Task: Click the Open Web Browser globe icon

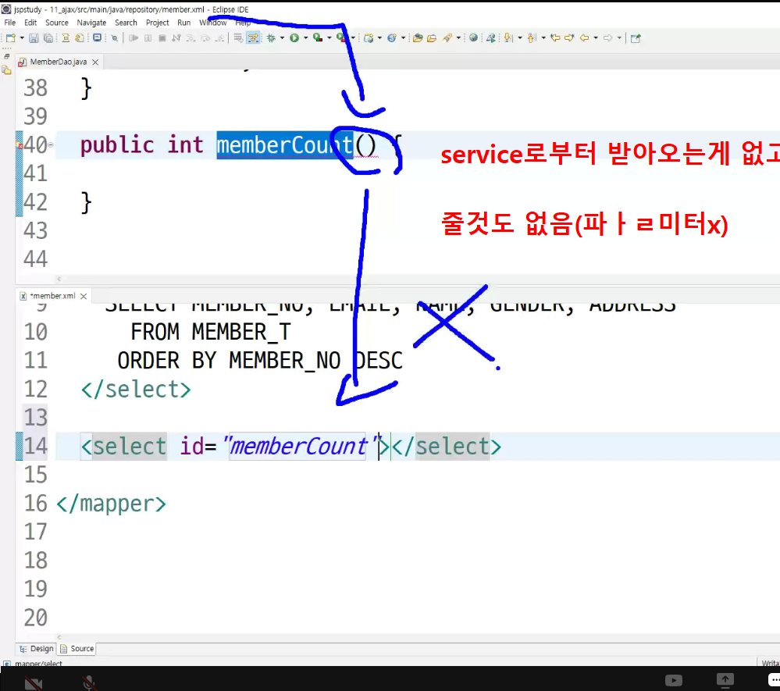Action: 473,37
